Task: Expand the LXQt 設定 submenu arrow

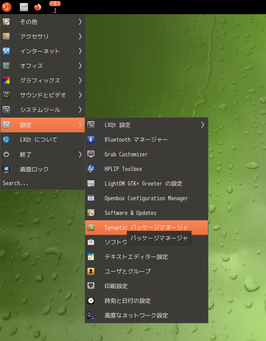Action: [202, 125]
